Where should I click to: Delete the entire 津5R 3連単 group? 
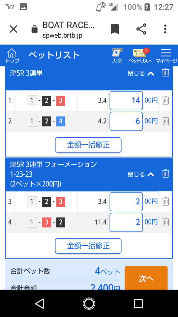click(165, 73)
